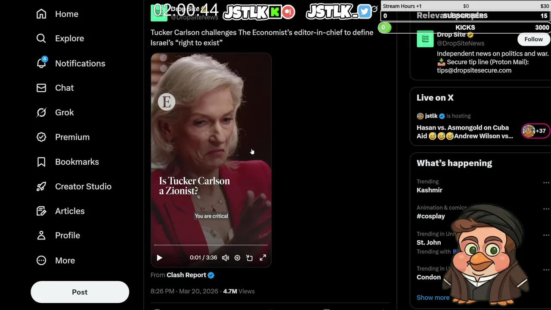This screenshot has width=551, height=310.
Task: Open Chat envelope icon in sidebar
Action: click(x=41, y=88)
